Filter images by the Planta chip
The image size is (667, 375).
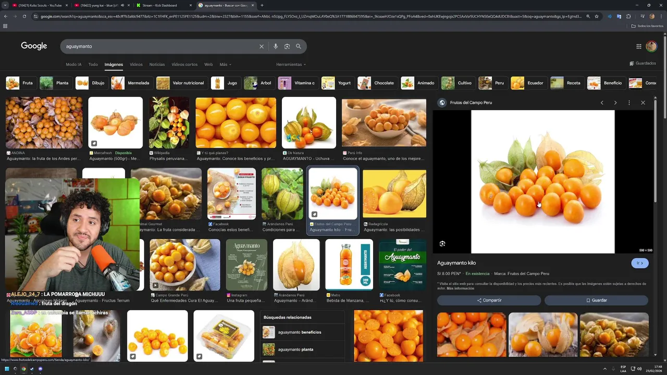pyautogui.click(x=55, y=83)
